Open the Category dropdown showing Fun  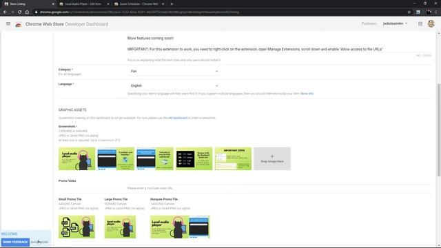[x=174, y=72]
